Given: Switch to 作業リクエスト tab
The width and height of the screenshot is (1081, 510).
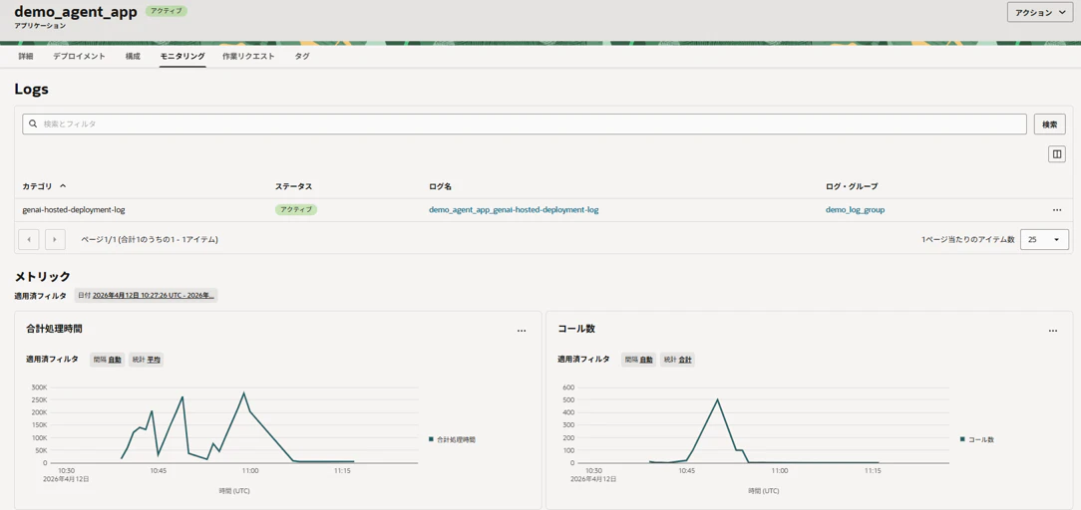Looking at the screenshot, I should coord(249,57).
